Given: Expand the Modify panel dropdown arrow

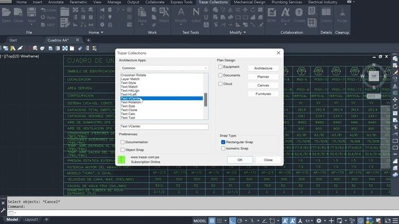Looking at the screenshot, I should coord(244,32).
